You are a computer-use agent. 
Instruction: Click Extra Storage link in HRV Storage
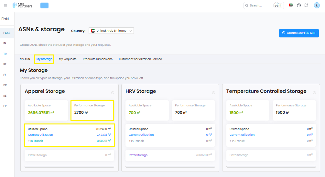[x=138, y=155]
